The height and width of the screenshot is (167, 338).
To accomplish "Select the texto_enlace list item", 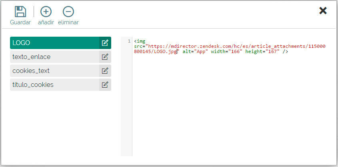I will pos(54,57).
